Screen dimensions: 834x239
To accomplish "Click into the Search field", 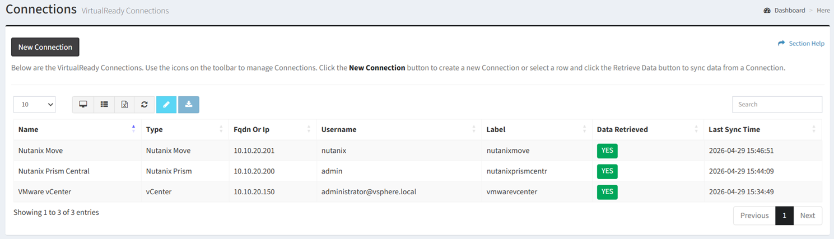I will [x=777, y=104].
